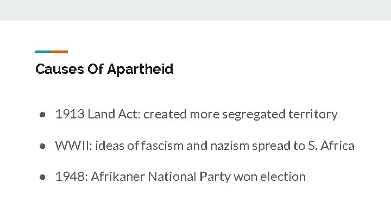Click the gray header bar above slide
The height and width of the screenshot is (220, 391).
point(195,10)
